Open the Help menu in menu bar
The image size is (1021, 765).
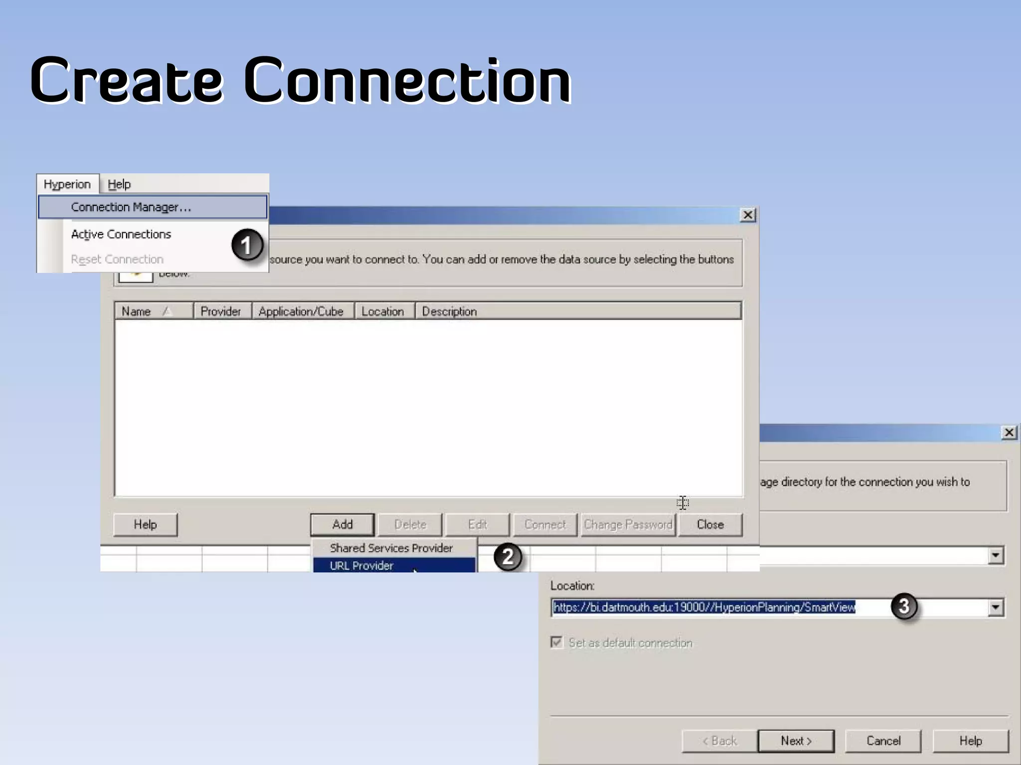(119, 184)
